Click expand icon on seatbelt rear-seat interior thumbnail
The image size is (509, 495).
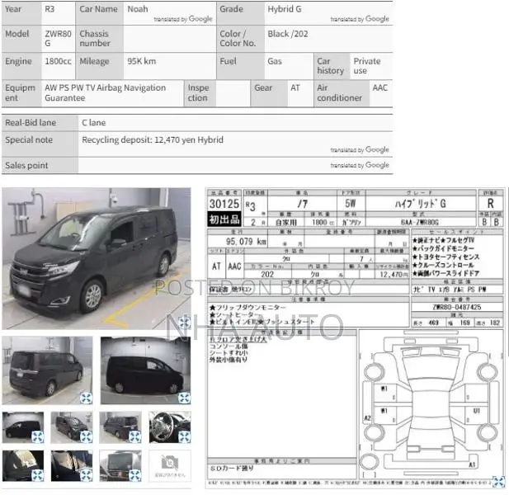87,476
